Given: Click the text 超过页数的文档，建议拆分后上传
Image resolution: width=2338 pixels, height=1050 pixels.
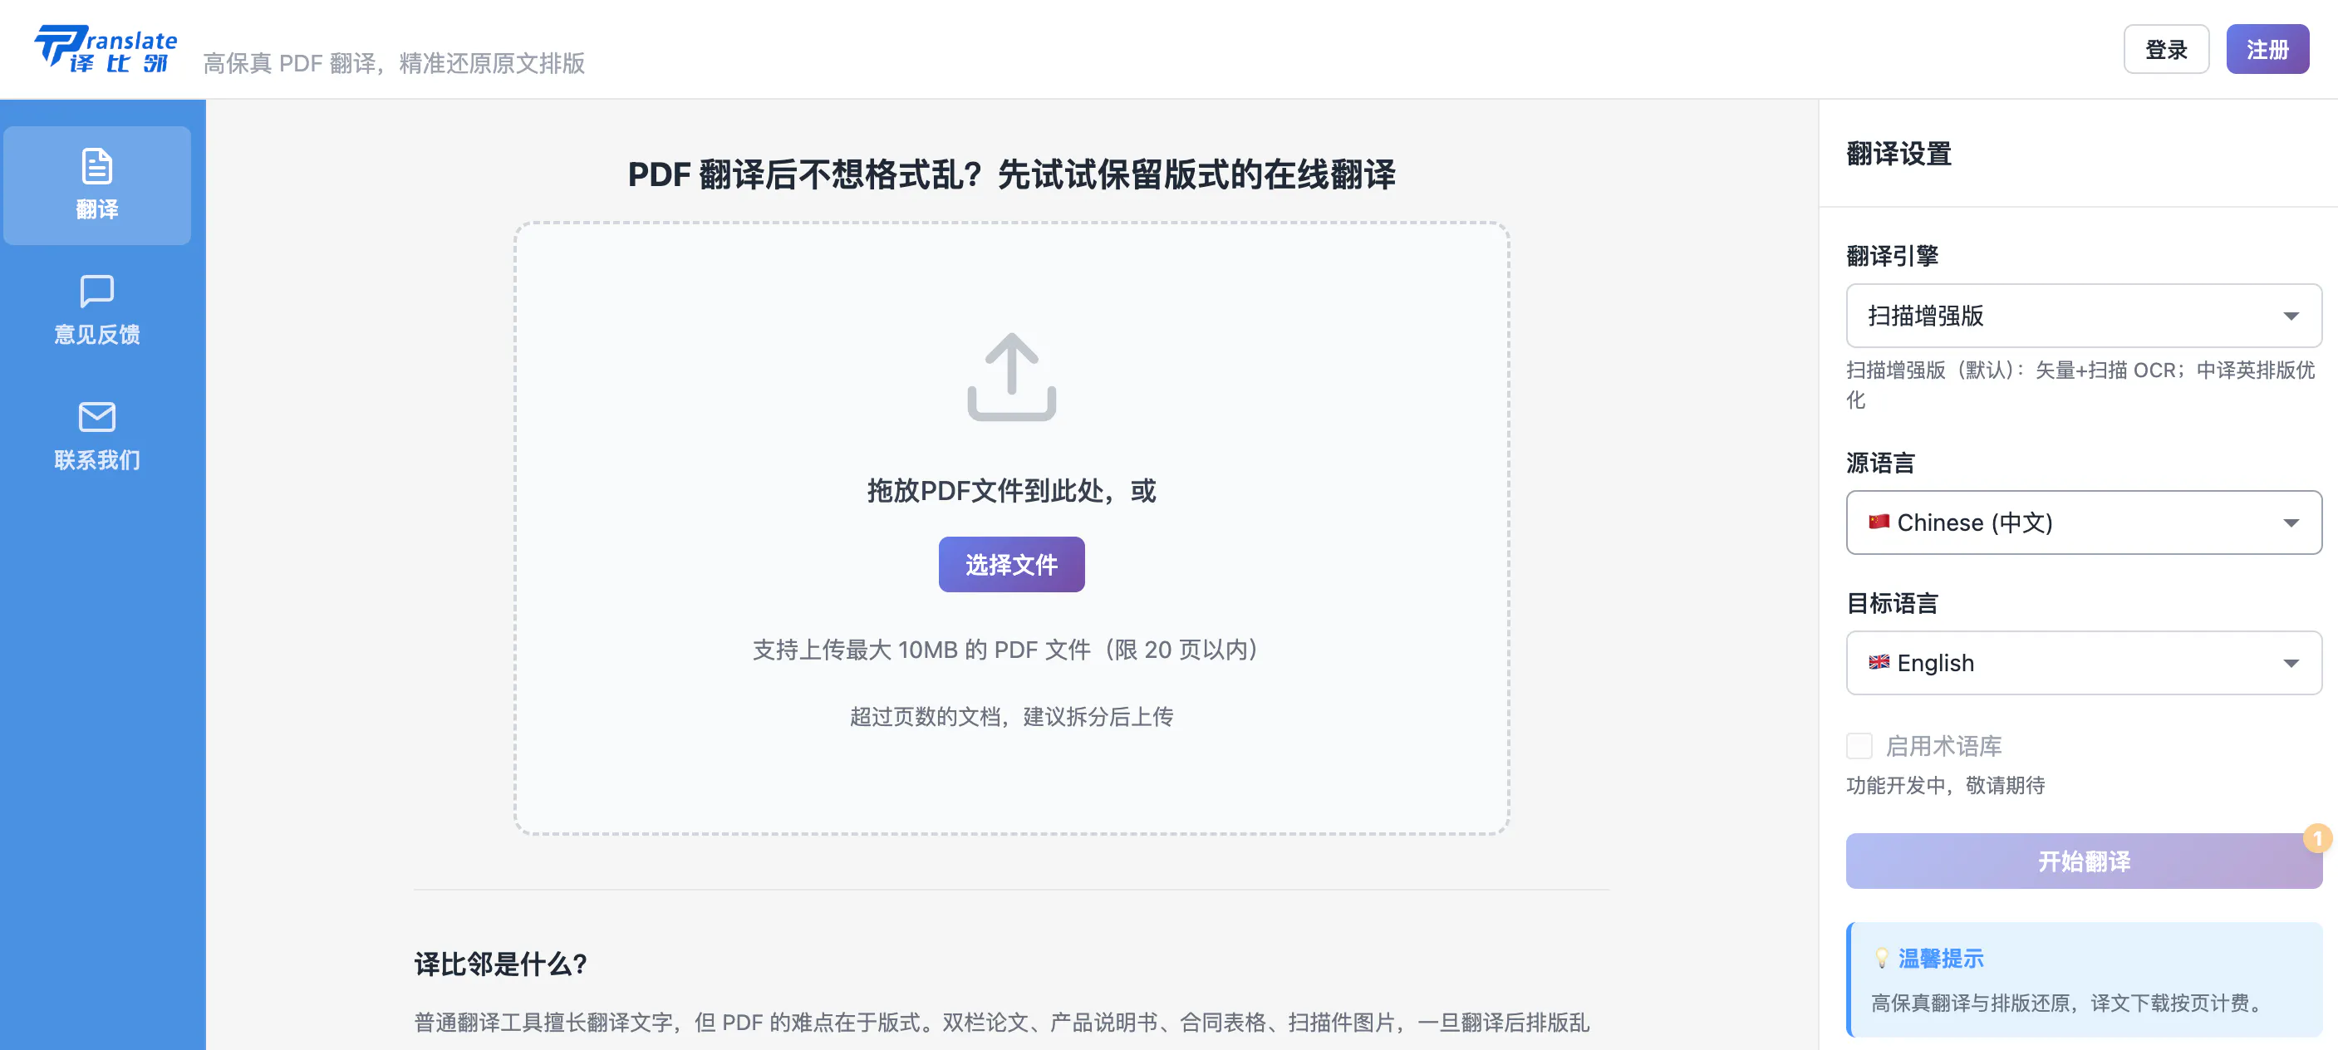Looking at the screenshot, I should pyautogui.click(x=1011, y=717).
